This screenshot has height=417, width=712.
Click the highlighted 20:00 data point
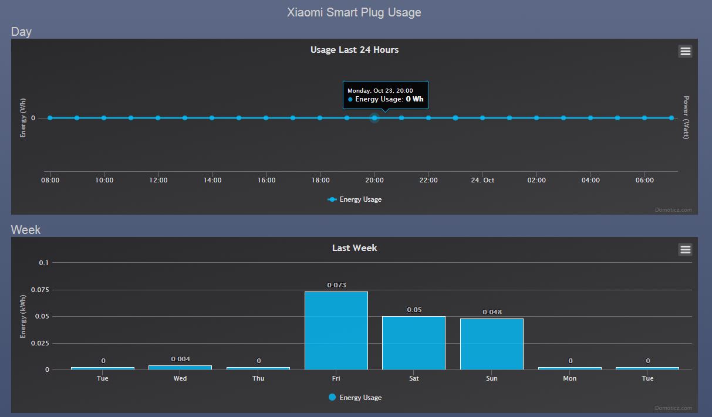[374, 118]
